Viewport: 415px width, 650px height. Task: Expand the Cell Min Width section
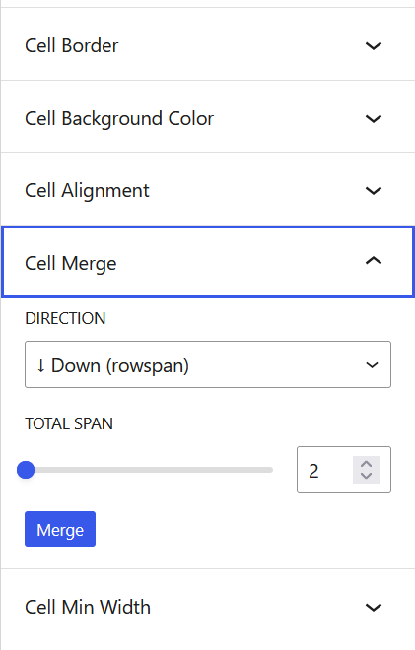tap(207, 607)
